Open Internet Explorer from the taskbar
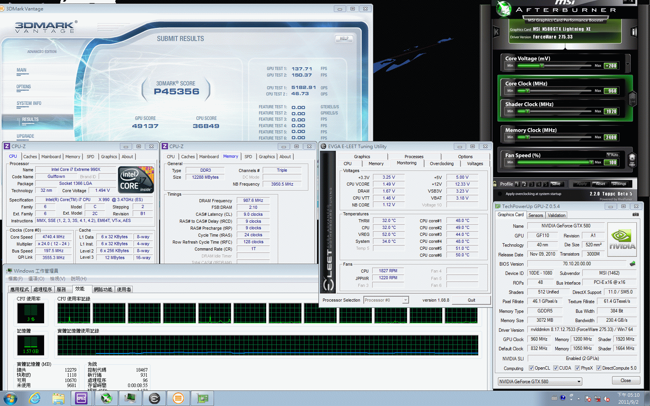The width and height of the screenshot is (650, 406). point(35,398)
